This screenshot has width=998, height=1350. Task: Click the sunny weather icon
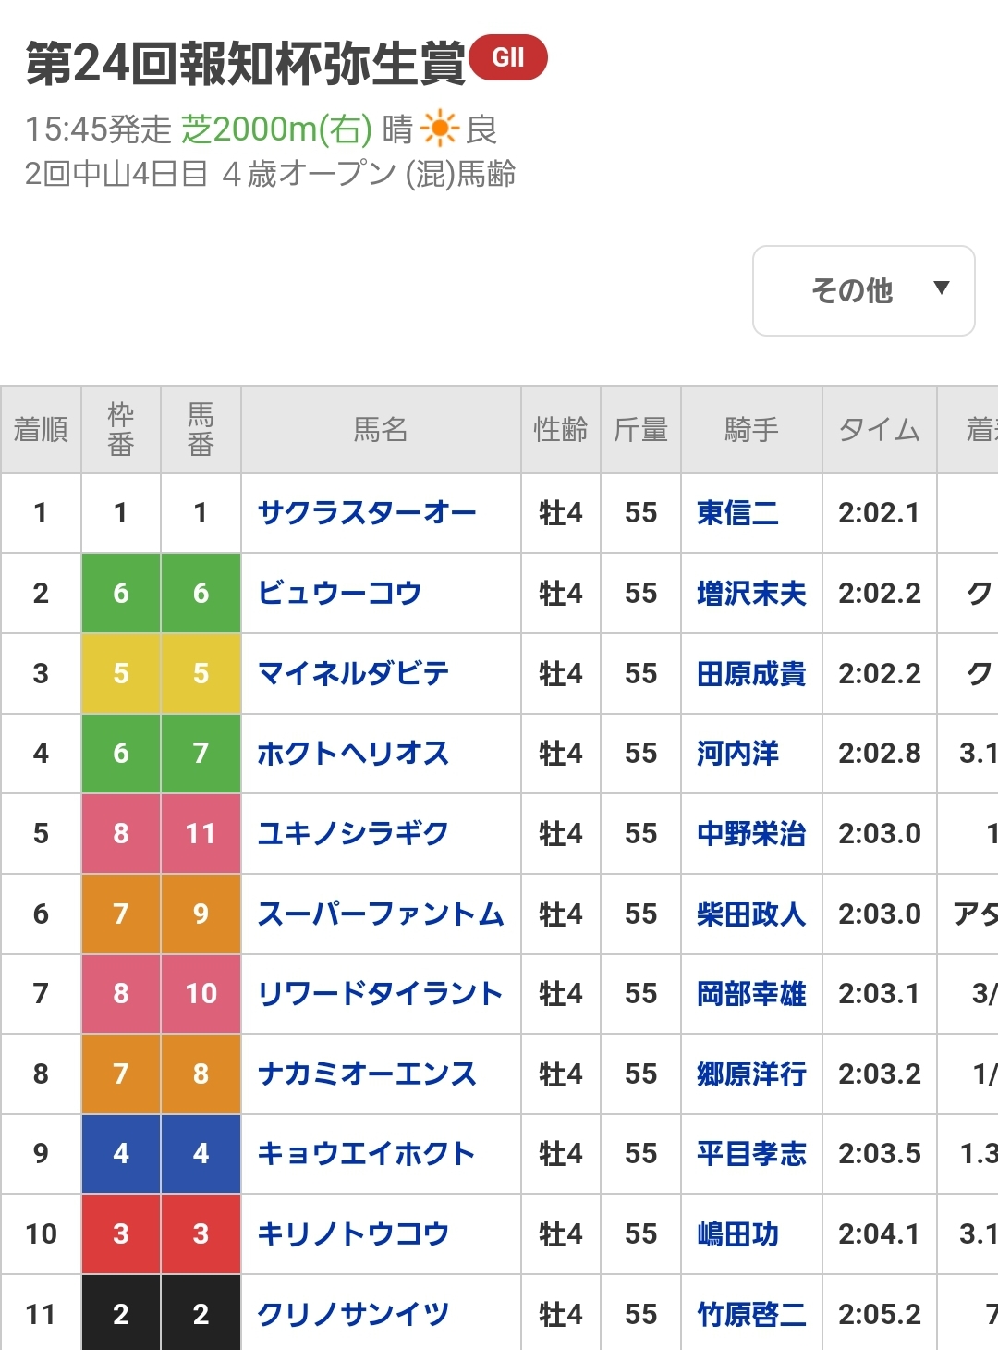(x=439, y=129)
